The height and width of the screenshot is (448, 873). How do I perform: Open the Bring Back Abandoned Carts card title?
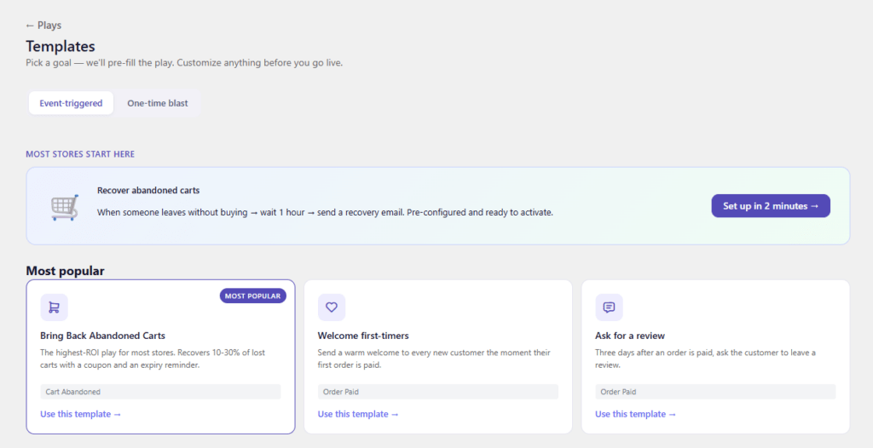pos(102,336)
